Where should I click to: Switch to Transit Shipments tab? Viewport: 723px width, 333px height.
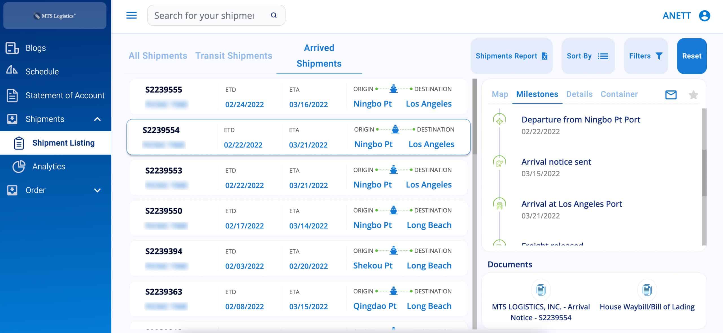[234, 56]
